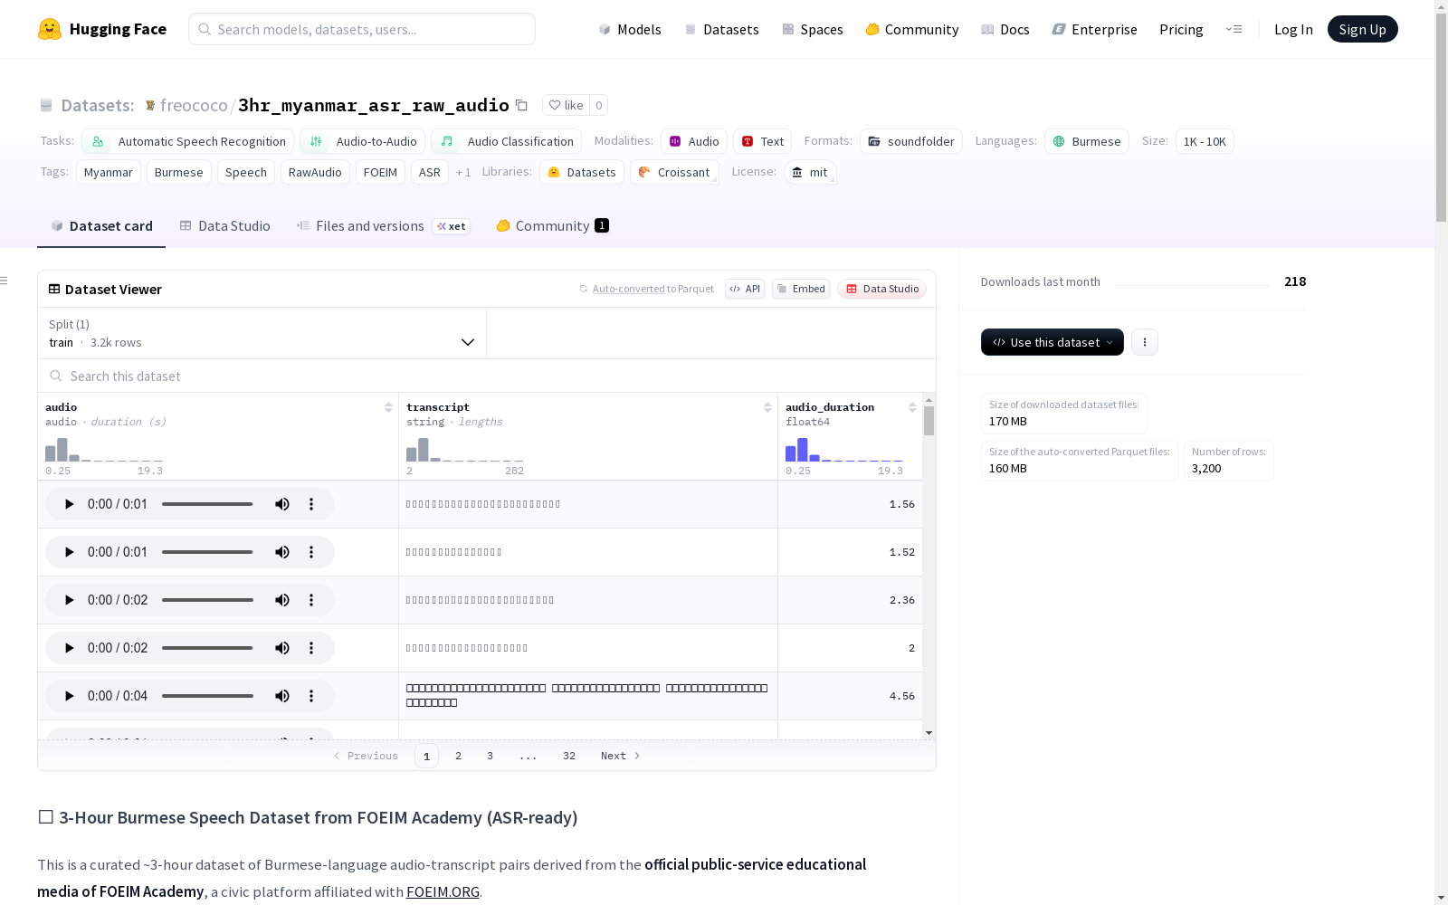Seek in the 1.56 second audio slider

coord(208,504)
